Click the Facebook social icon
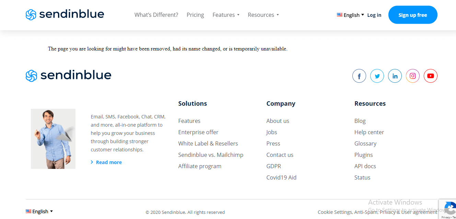Image resolution: width=456 pixels, height=219 pixels. [359, 76]
